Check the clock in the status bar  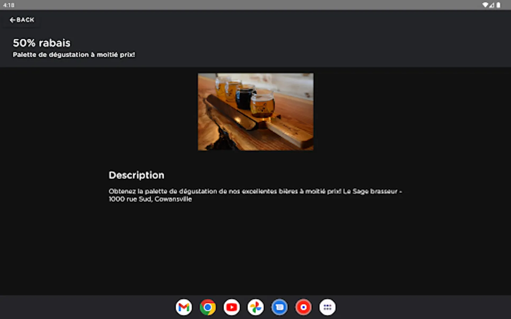(x=9, y=5)
